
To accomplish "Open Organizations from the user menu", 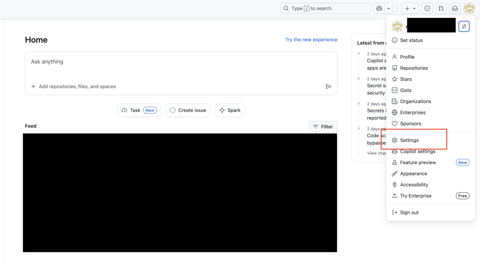I will point(430,101).
